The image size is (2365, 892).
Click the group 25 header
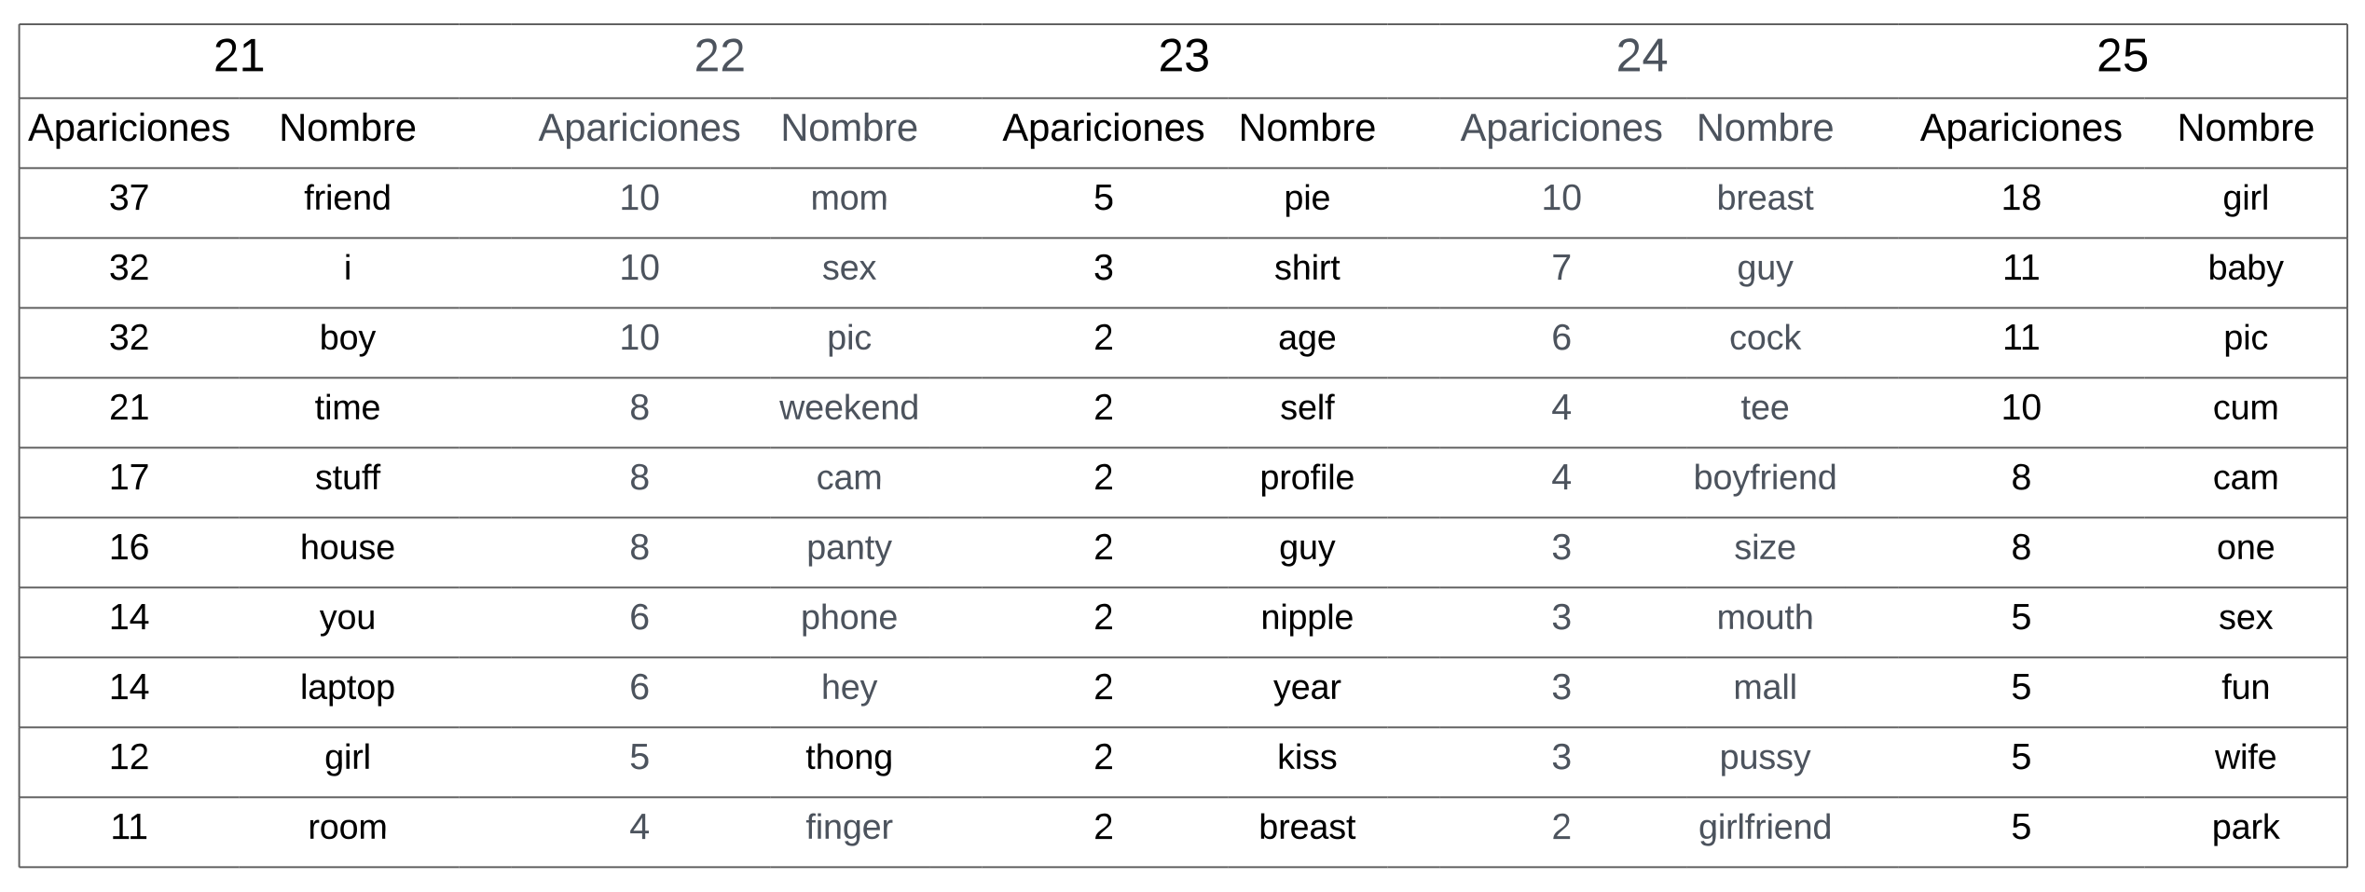(x=2123, y=57)
